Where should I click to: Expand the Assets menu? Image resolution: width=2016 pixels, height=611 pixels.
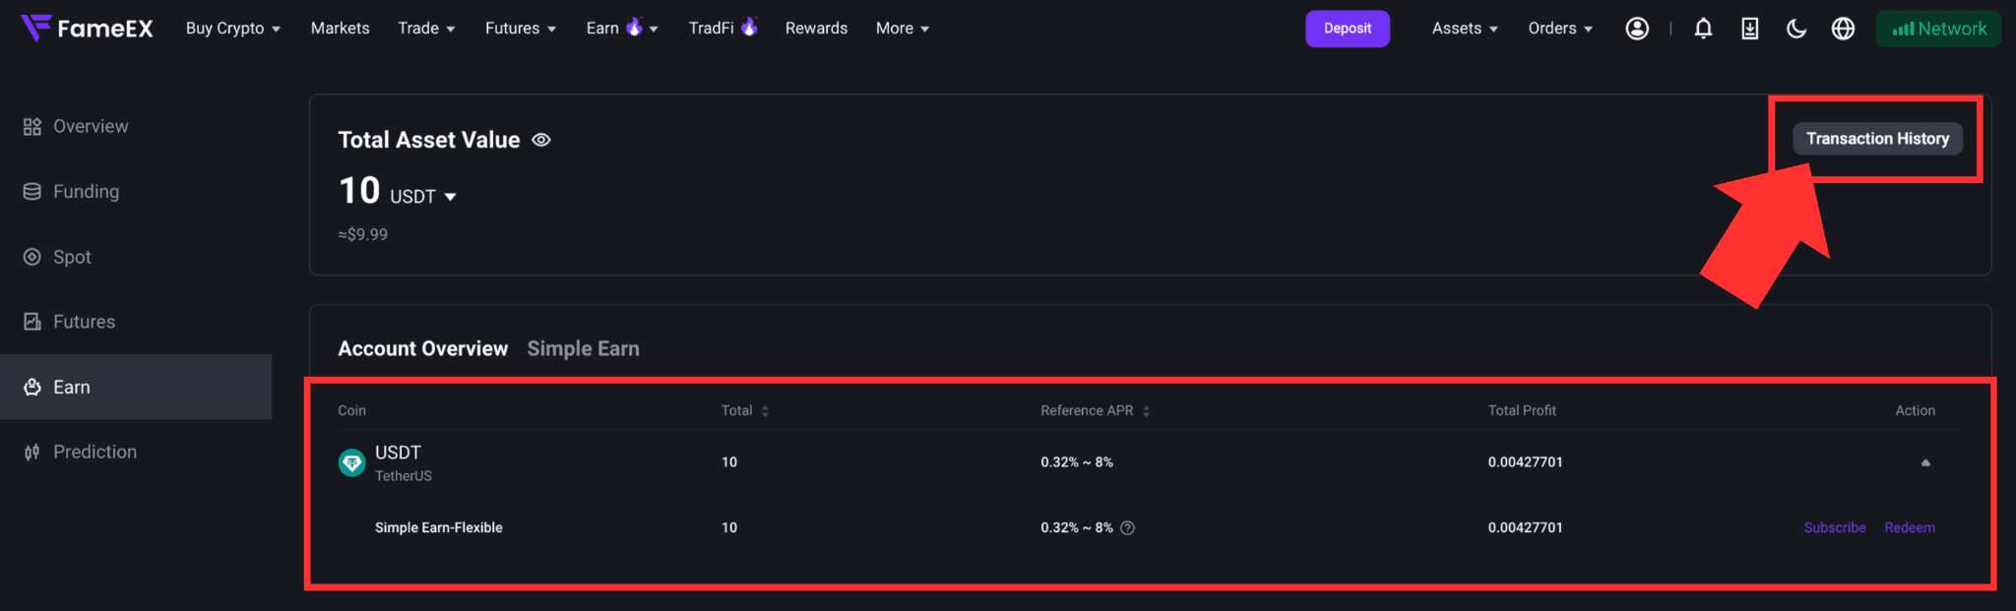click(1465, 29)
